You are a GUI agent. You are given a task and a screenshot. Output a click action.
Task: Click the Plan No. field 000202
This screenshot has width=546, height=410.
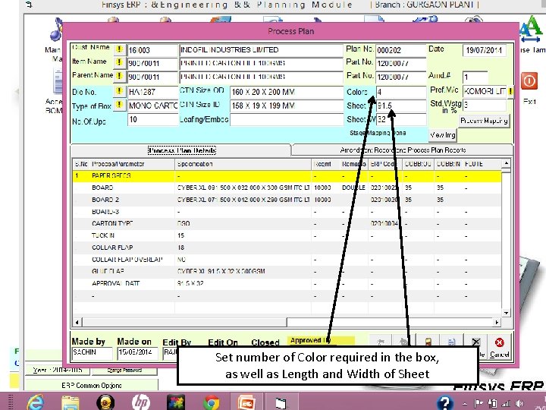[401, 50]
